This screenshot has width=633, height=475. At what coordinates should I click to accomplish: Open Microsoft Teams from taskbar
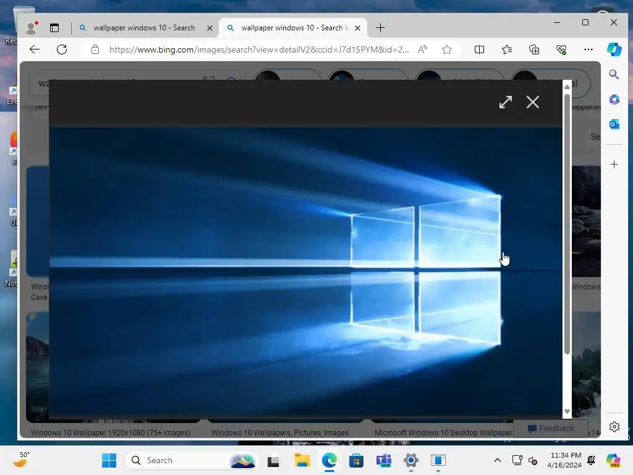383,460
